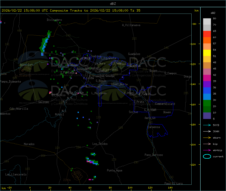
Task: Click the Lag.Llancanelo place label
Action: (x=16, y=174)
